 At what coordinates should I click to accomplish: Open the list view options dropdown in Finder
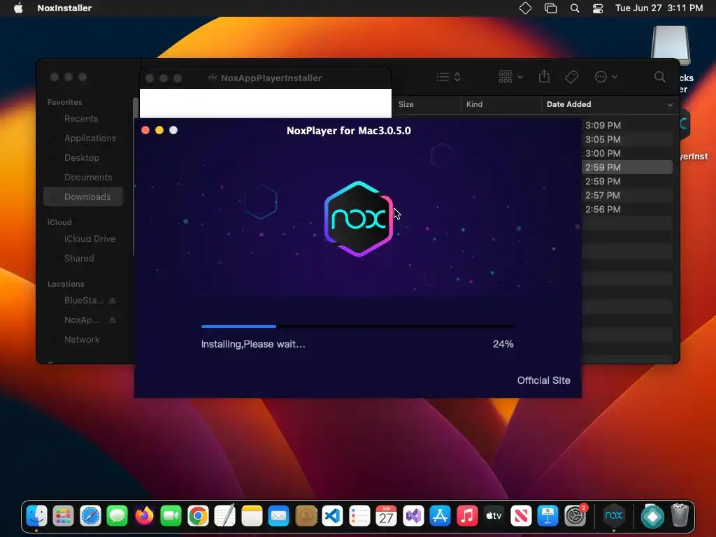point(448,77)
